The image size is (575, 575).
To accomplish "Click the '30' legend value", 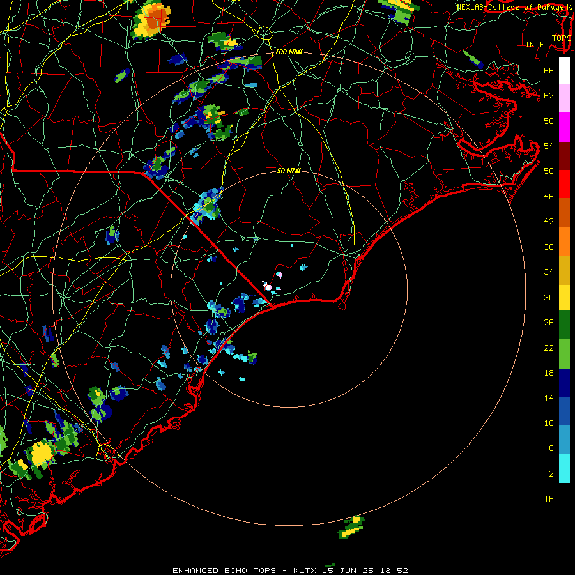I will (x=549, y=297).
